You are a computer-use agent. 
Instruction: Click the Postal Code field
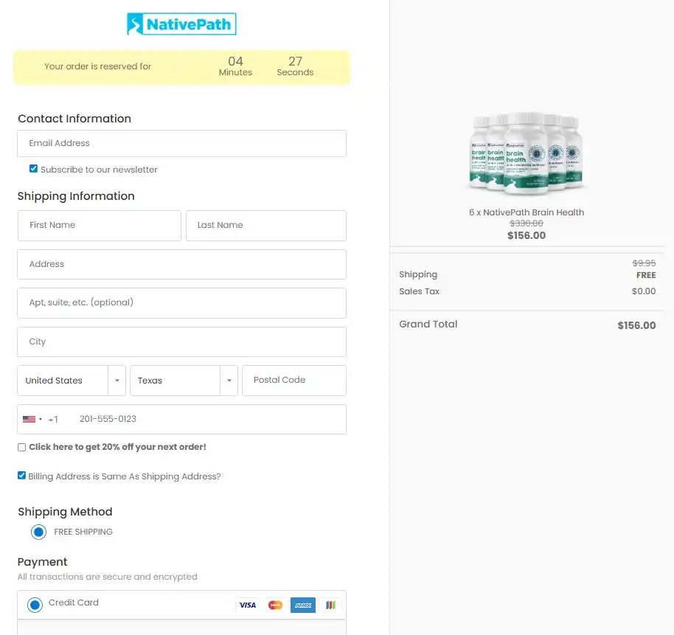(x=293, y=381)
